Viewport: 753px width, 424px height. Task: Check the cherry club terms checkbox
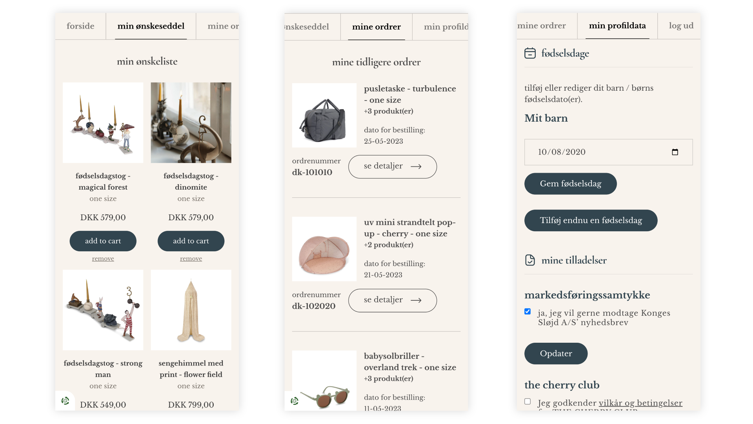(x=527, y=401)
